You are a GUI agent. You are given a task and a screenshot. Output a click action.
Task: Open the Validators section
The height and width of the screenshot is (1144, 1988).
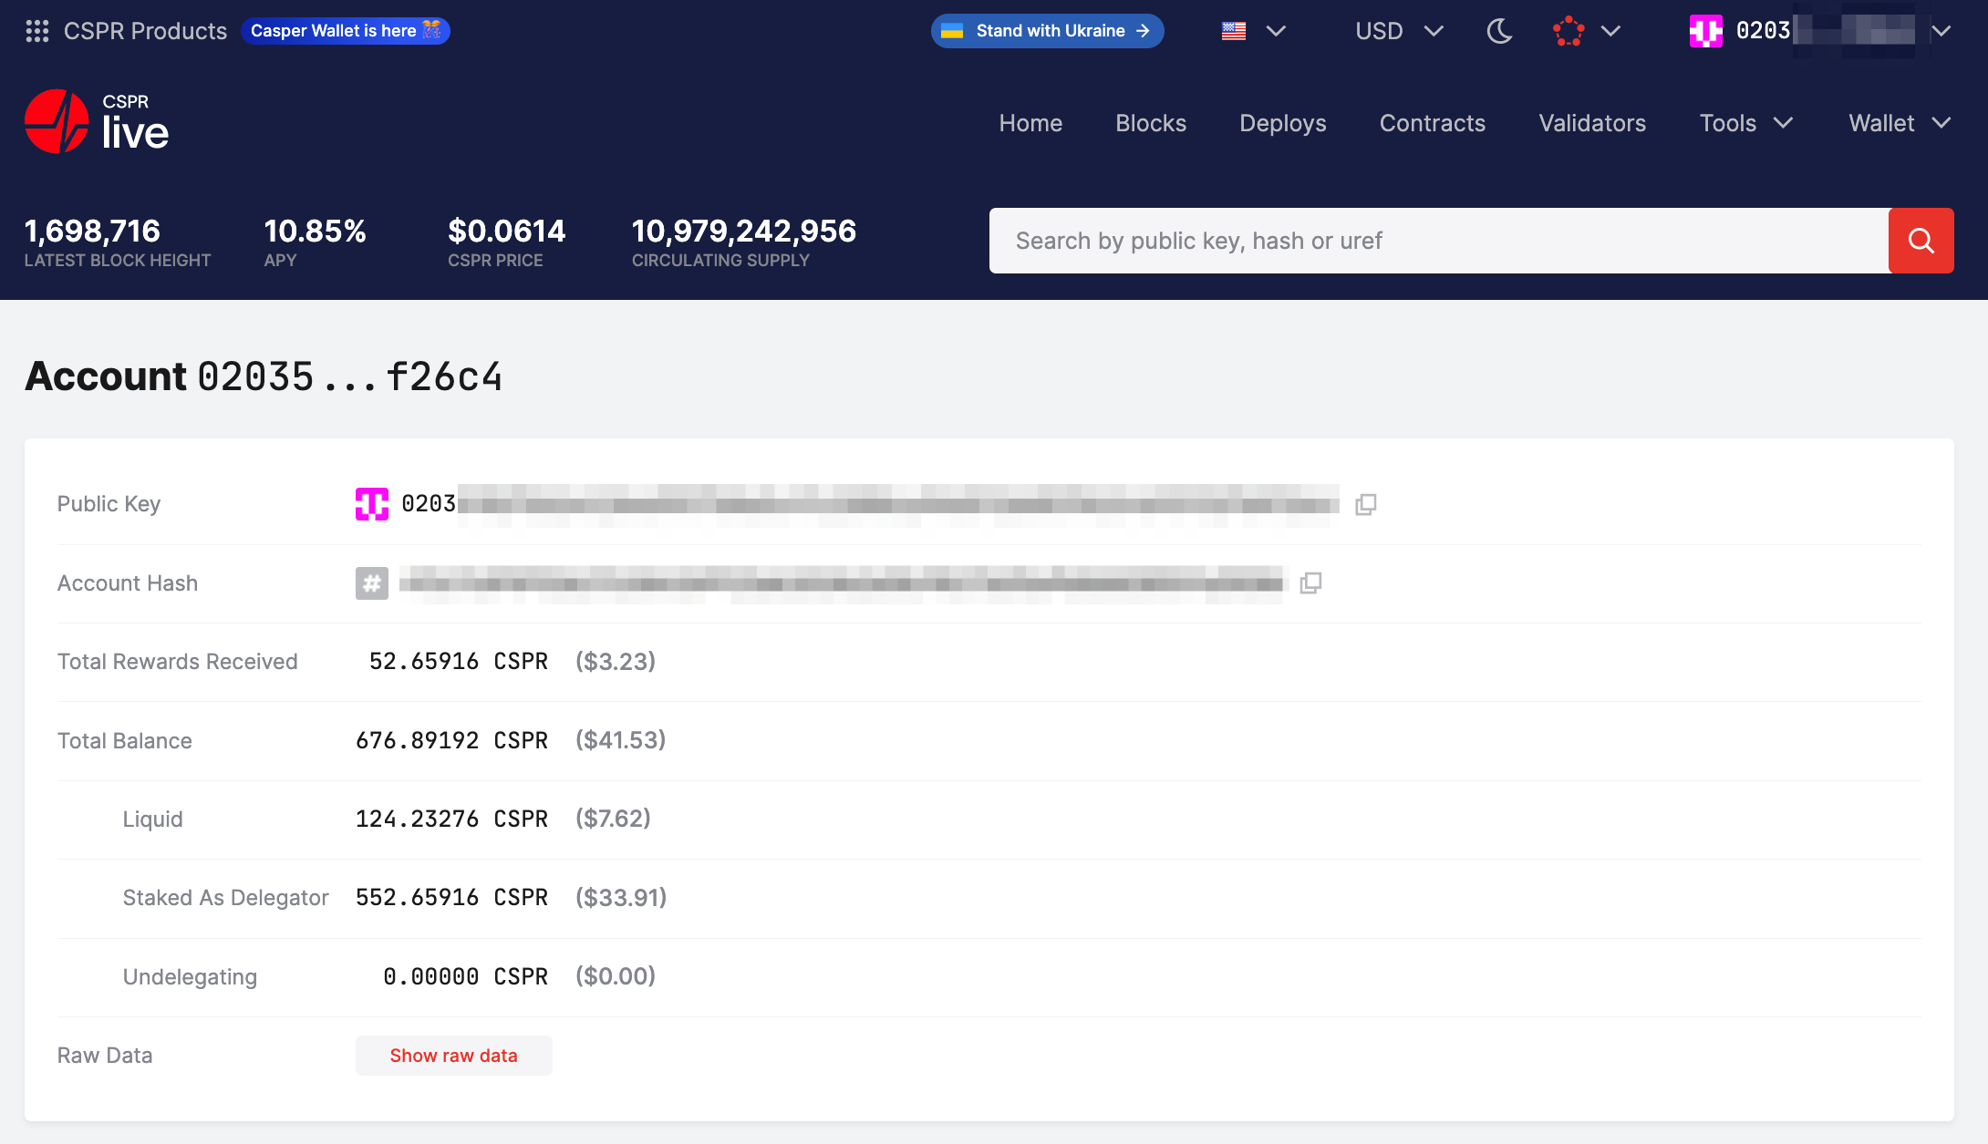[x=1591, y=123]
